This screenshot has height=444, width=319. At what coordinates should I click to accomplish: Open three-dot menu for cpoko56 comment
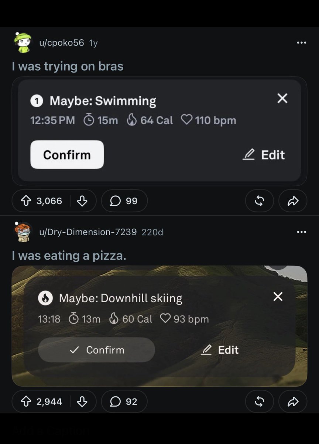tap(301, 43)
